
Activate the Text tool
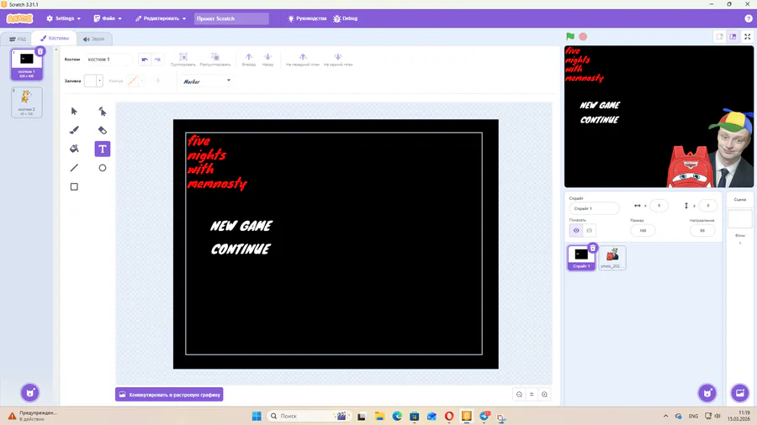(103, 149)
